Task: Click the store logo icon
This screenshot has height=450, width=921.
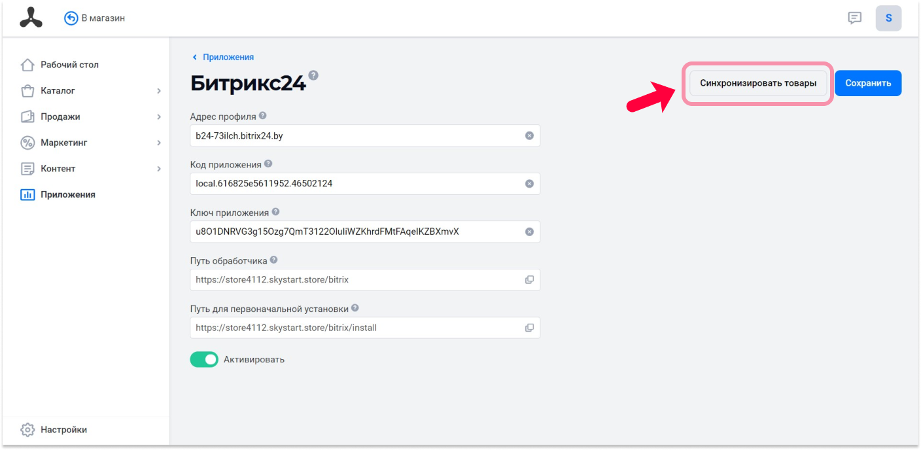Action: tap(31, 18)
